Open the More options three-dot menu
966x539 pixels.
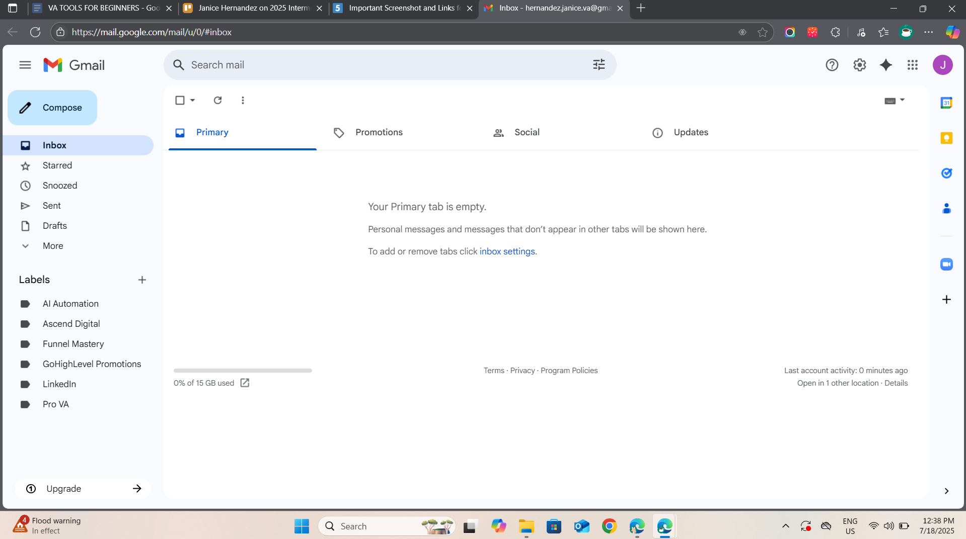pyautogui.click(x=243, y=100)
